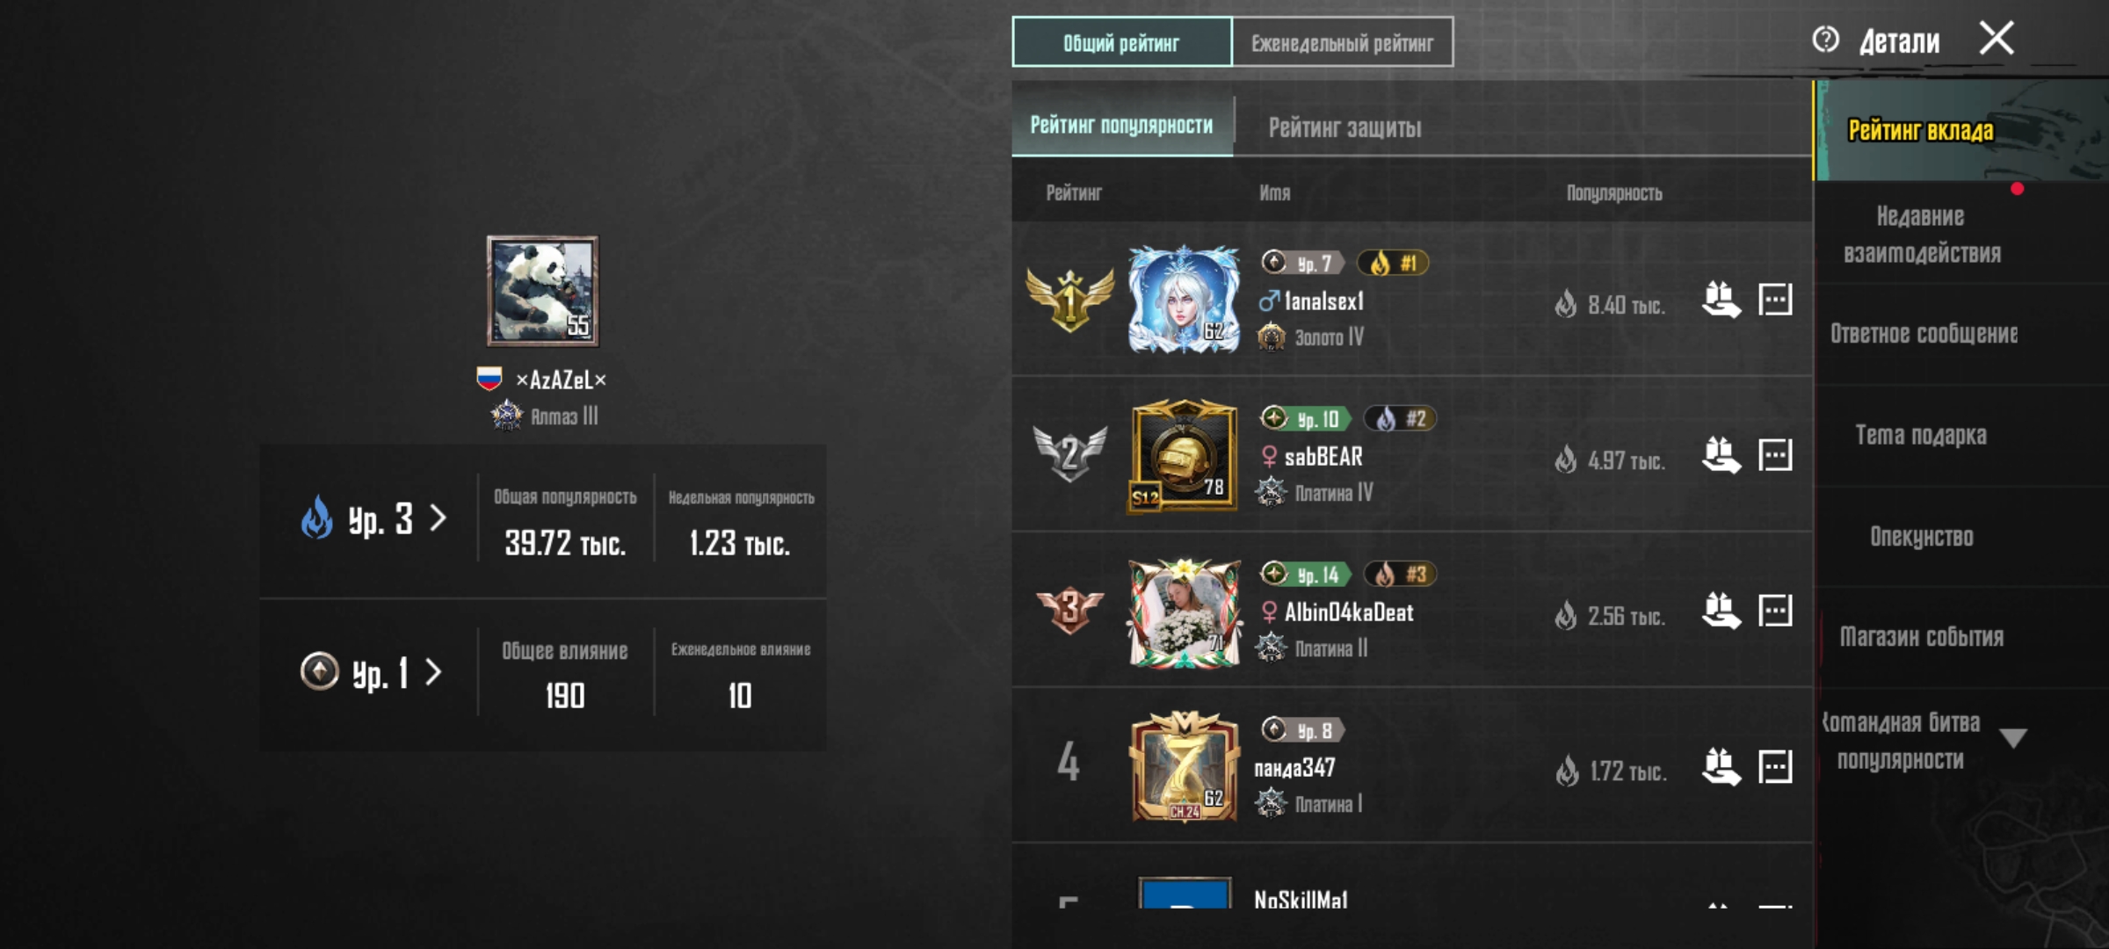Open the Тема подарка sidebar section

(1921, 436)
